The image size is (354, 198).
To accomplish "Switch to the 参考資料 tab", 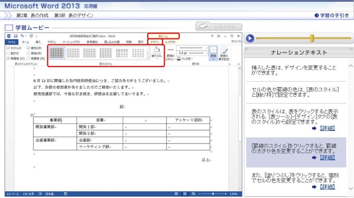I will [92, 42].
